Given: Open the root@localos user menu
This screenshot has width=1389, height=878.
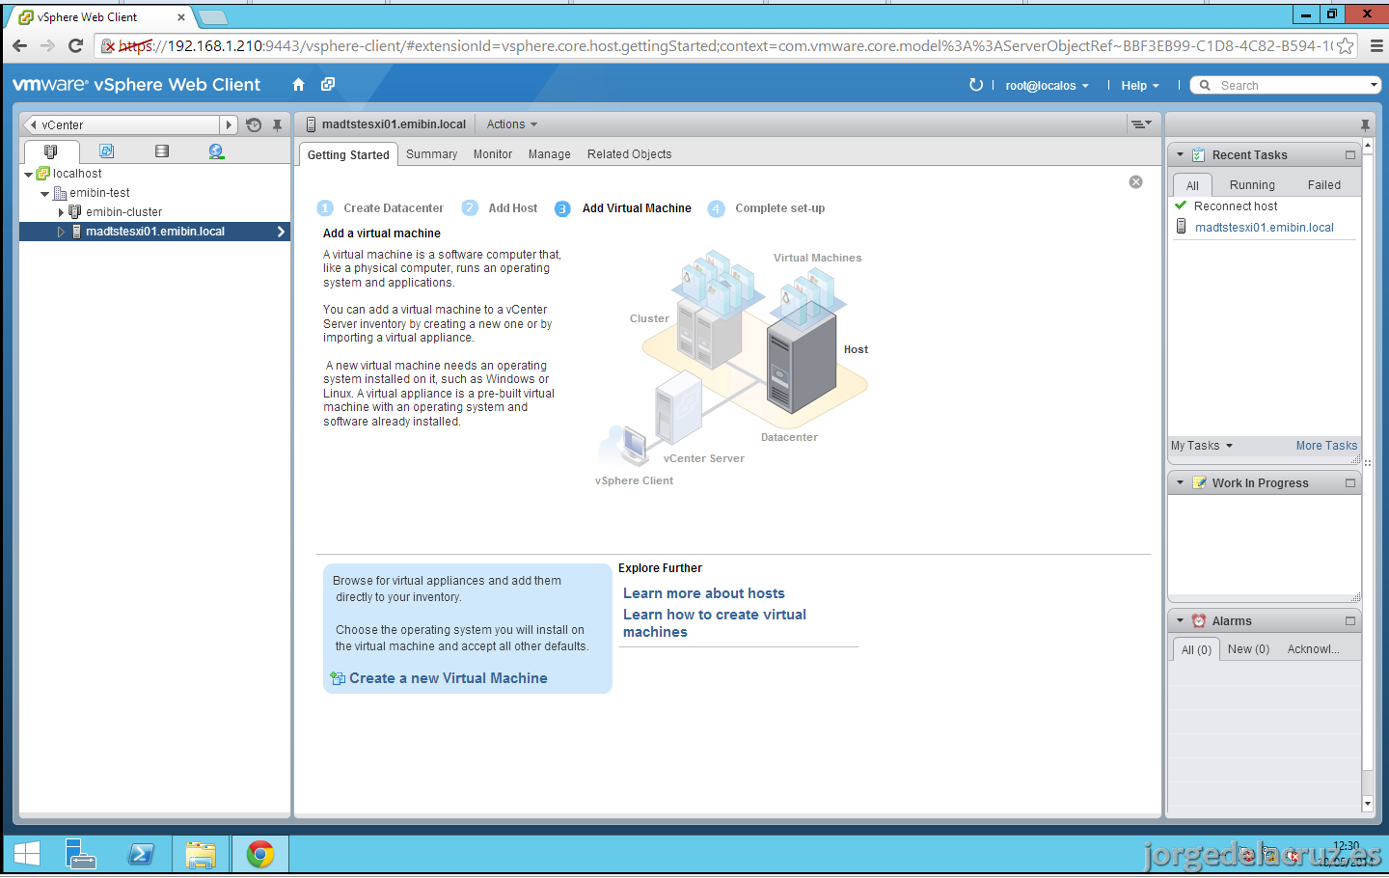Looking at the screenshot, I should pyautogui.click(x=1047, y=86).
